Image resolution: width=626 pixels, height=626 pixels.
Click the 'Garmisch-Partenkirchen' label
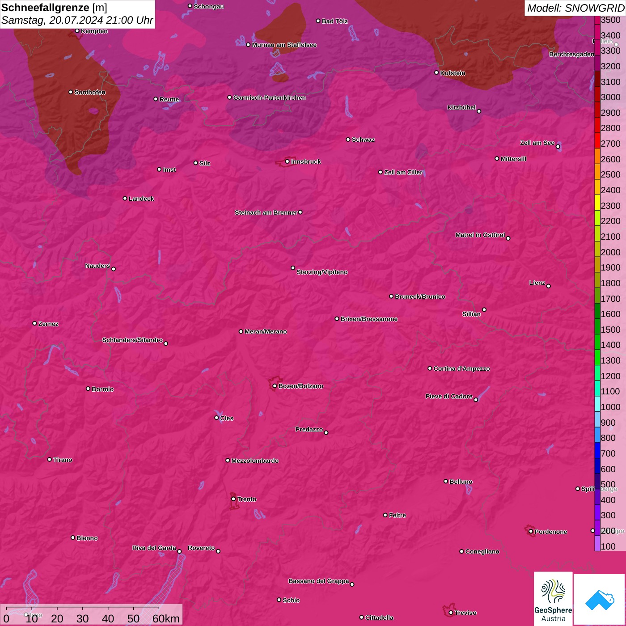[270, 97]
